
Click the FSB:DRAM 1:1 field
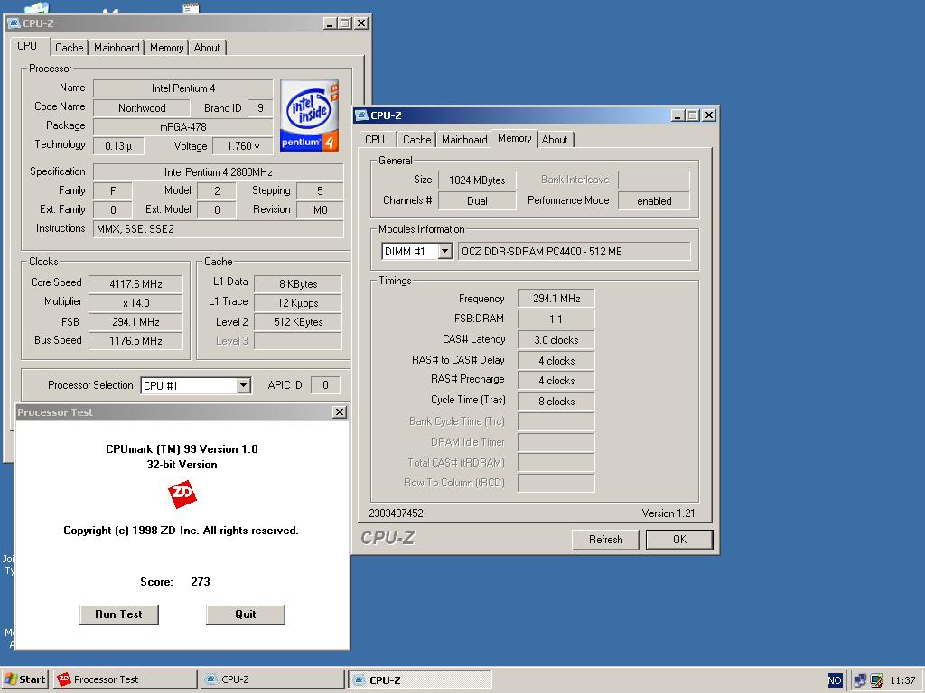[x=556, y=319]
